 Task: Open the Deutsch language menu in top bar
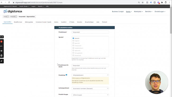click(x=40, y=6)
